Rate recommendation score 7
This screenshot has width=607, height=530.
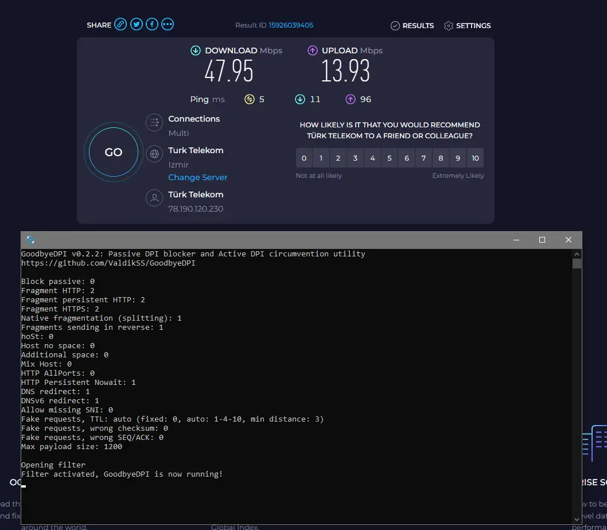[x=423, y=158]
